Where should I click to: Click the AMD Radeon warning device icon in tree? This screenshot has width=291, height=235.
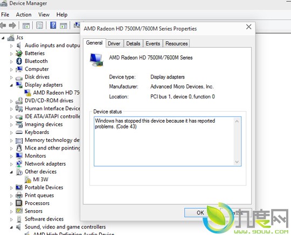click(x=27, y=92)
